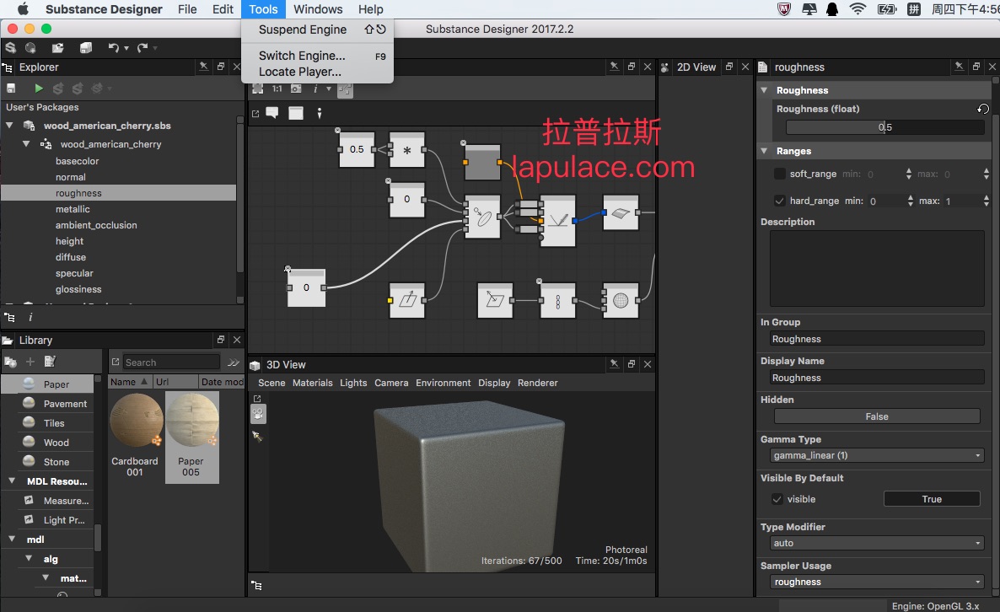Click the wifi icon in menu bar
The height and width of the screenshot is (612, 1000).
click(858, 9)
